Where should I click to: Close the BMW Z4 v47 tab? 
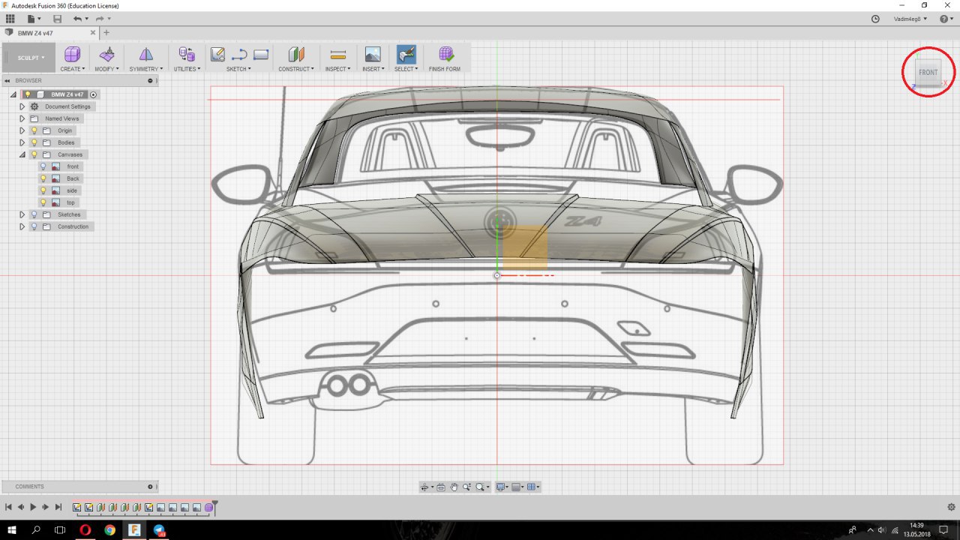point(93,33)
